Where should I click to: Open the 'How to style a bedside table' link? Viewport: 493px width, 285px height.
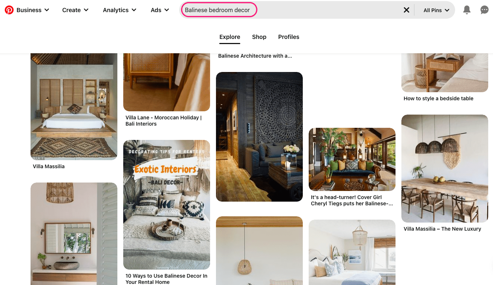pos(438,98)
